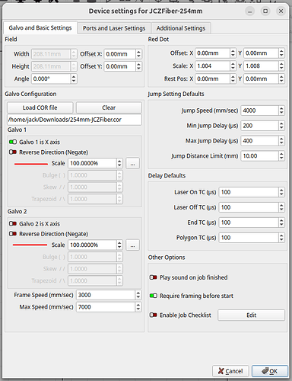292x381 pixels.
Task: Click Red Dot Offset Y input
Action: (x=261, y=53)
